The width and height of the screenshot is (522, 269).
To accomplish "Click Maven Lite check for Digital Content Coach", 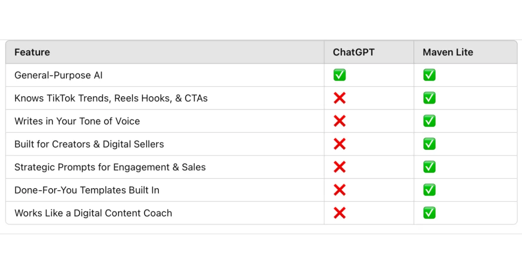I will click(429, 213).
